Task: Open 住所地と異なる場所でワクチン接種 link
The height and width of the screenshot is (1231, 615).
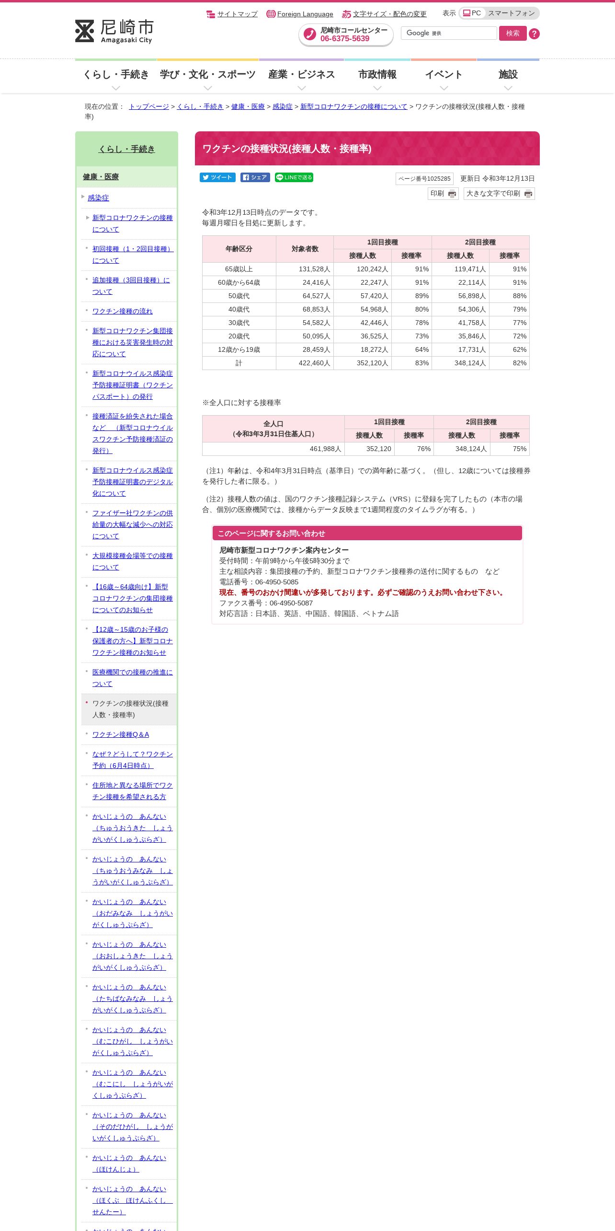Action: (132, 791)
